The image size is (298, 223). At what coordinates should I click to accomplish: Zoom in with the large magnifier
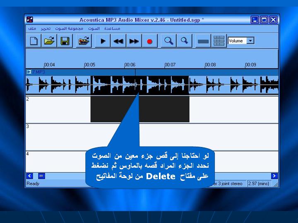tap(168, 41)
